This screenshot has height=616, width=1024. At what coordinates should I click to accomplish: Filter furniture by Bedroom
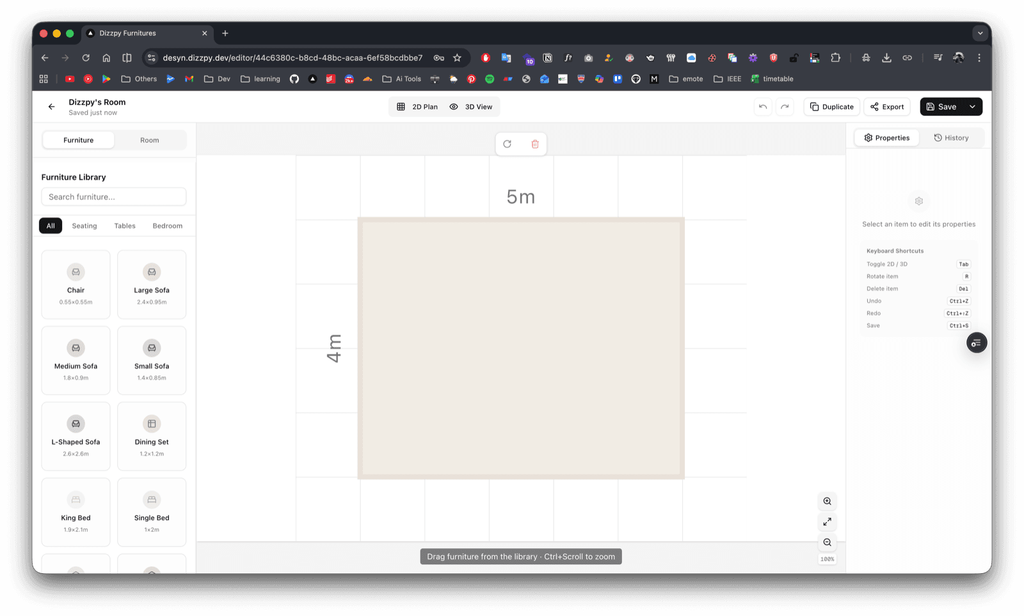[x=168, y=226]
